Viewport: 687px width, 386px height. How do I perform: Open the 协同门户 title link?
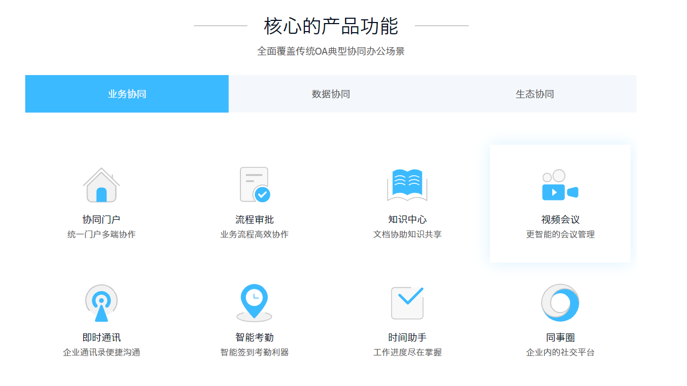[101, 220]
